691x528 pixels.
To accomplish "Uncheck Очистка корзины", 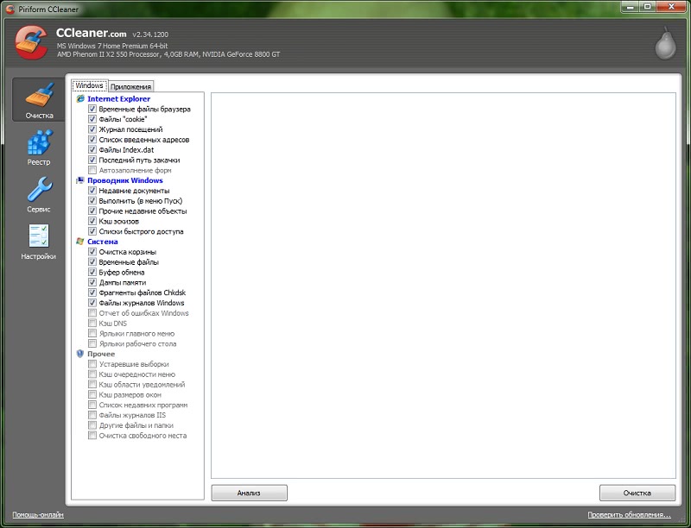I will [92, 252].
